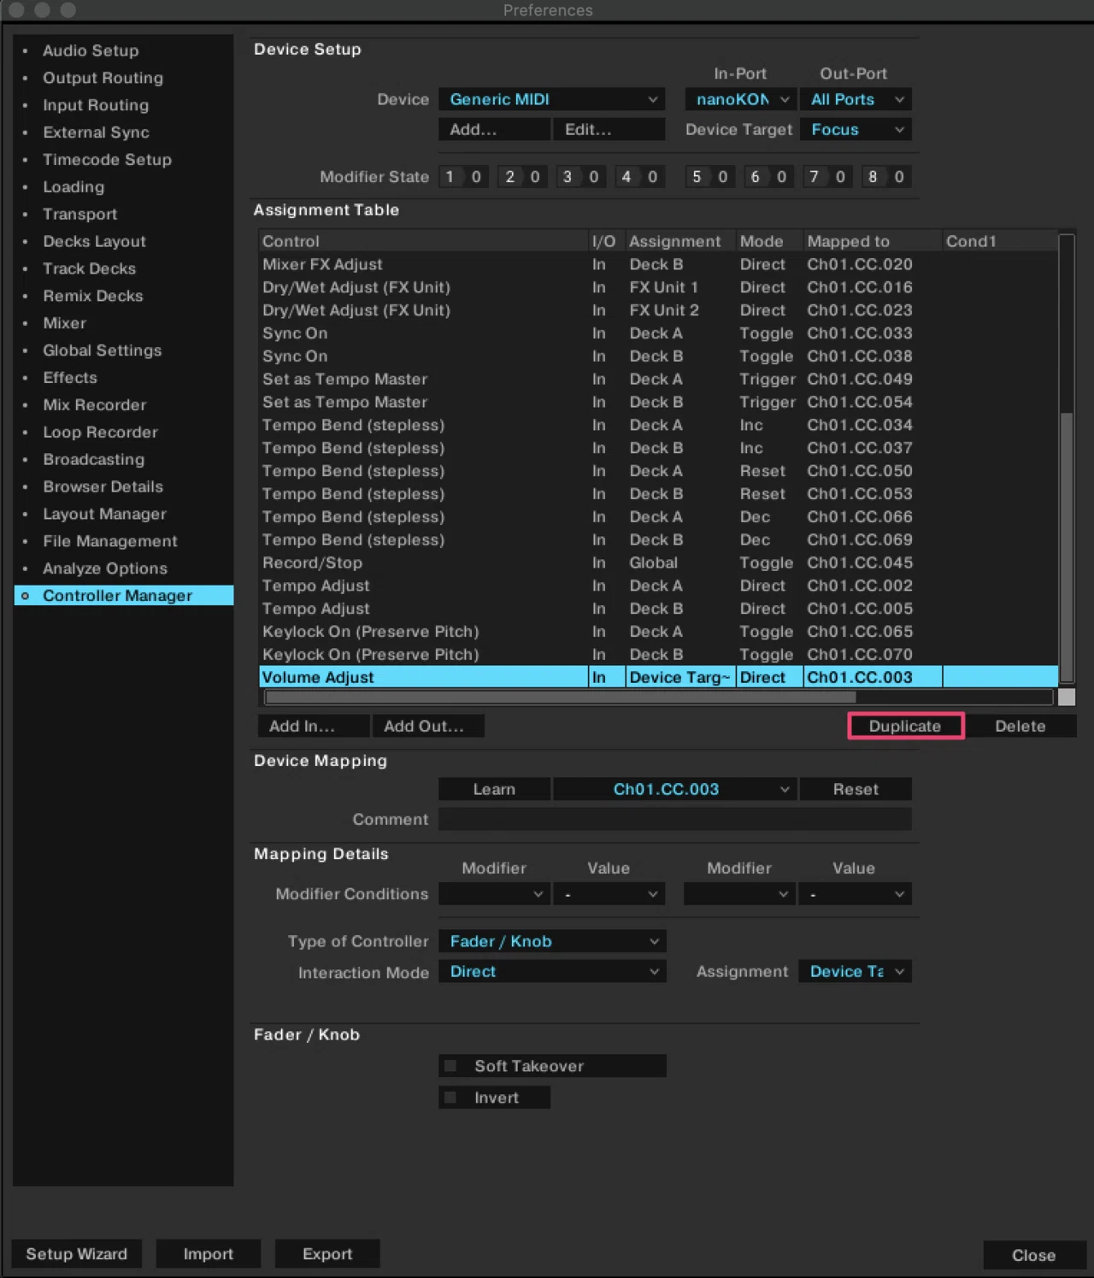Select Audio Setup in the sidebar

click(91, 50)
